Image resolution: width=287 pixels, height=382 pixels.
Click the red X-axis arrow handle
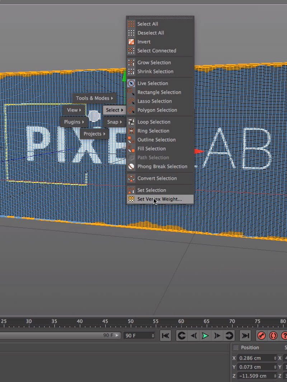199,151
